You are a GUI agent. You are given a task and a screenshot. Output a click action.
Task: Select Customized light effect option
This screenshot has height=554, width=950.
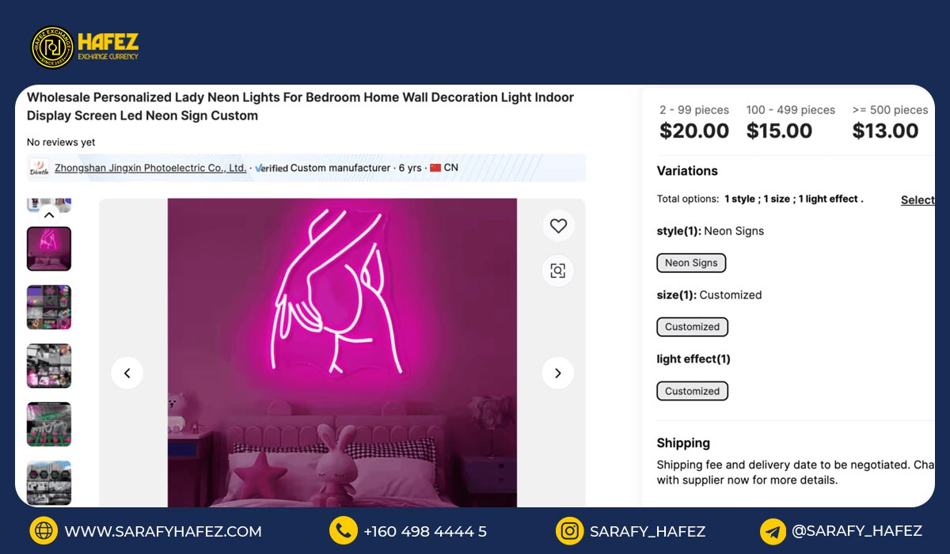692,391
